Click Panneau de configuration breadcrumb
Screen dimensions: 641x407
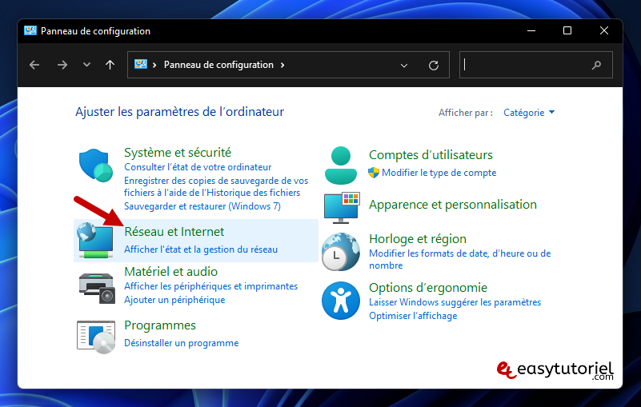(218, 65)
